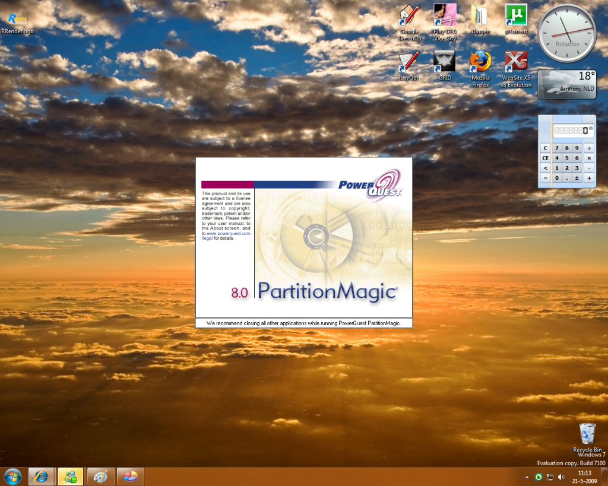Select the WebSite X5 v8 Evolution shortcut
Screen dimensions: 608x486
coord(516,69)
